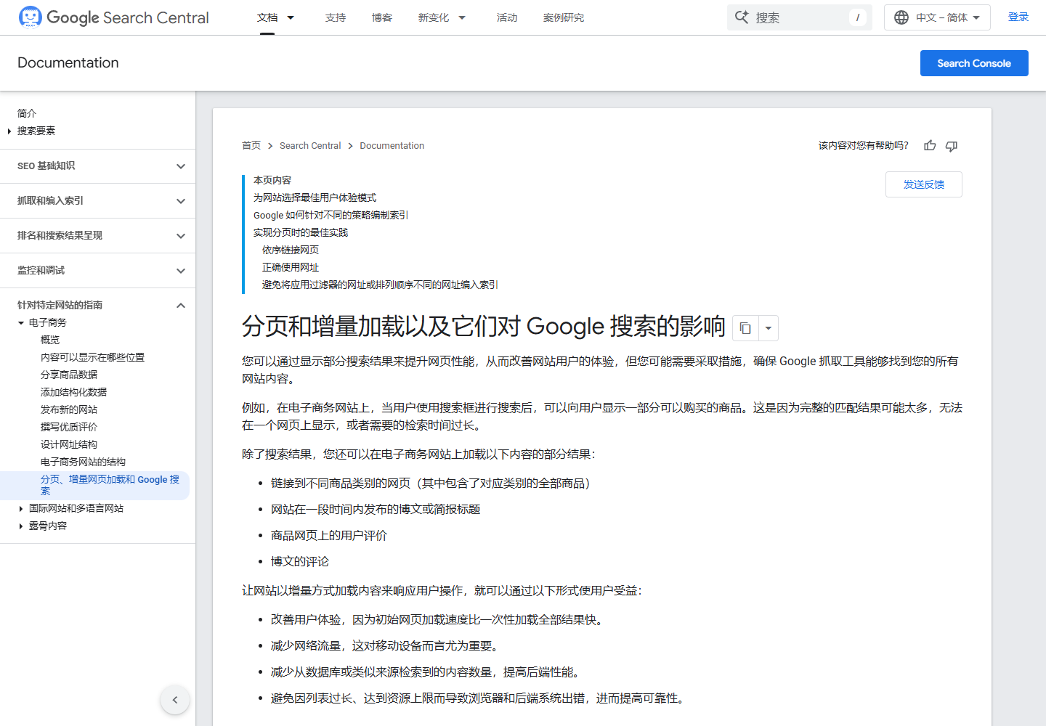Click the search sparkle icon
The image size is (1046, 726).
pos(742,17)
